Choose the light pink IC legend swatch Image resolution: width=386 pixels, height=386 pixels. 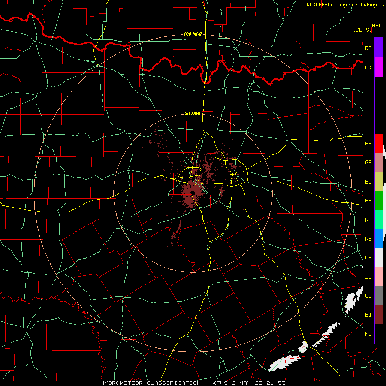[x=379, y=277]
